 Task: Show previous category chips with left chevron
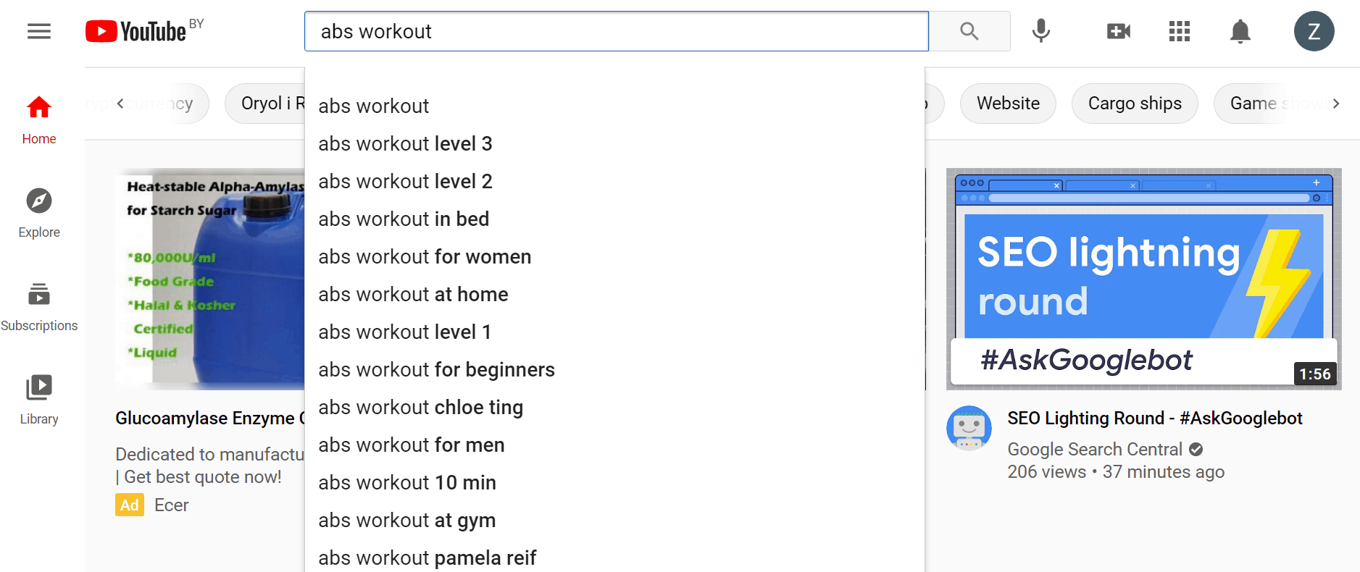pyautogui.click(x=120, y=104)
